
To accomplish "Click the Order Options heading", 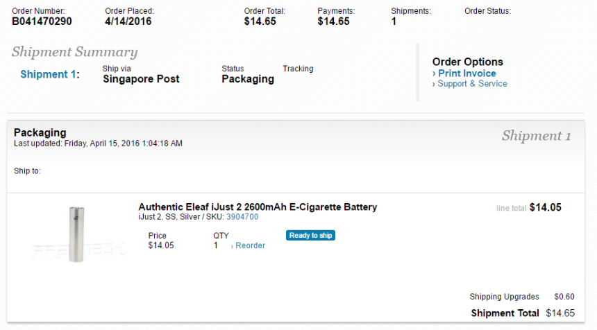I will (467, 62).
